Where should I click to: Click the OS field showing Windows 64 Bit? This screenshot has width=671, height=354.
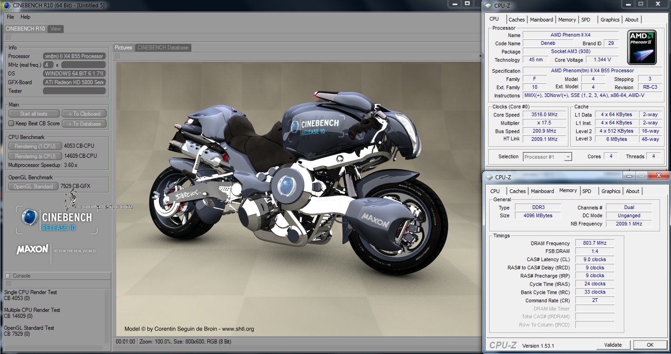coord(75,74)
